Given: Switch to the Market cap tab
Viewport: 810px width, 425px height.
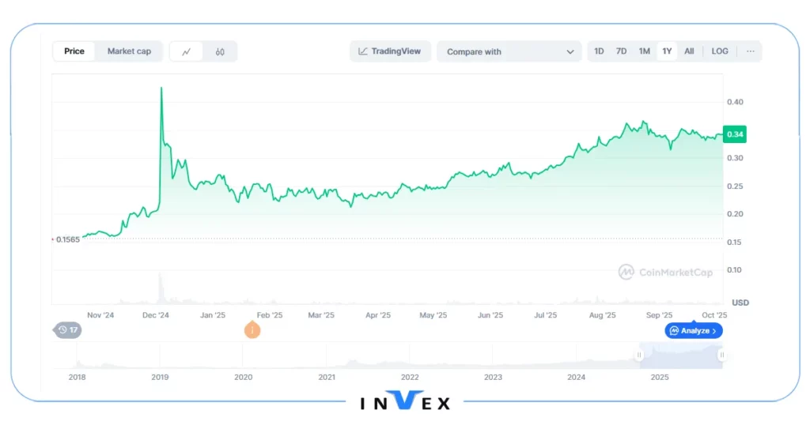Looking at the screenshot, I should (129, 51).
